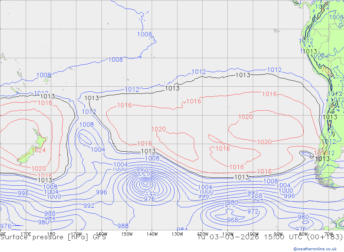This screenshot has width=344, height=252.
Task: Click the 90W longitude label
Action: [278, 234]
